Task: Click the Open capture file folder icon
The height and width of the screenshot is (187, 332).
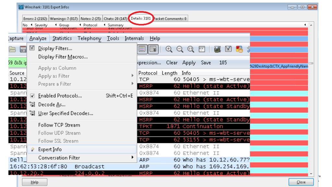Action: tap(12, 49)
